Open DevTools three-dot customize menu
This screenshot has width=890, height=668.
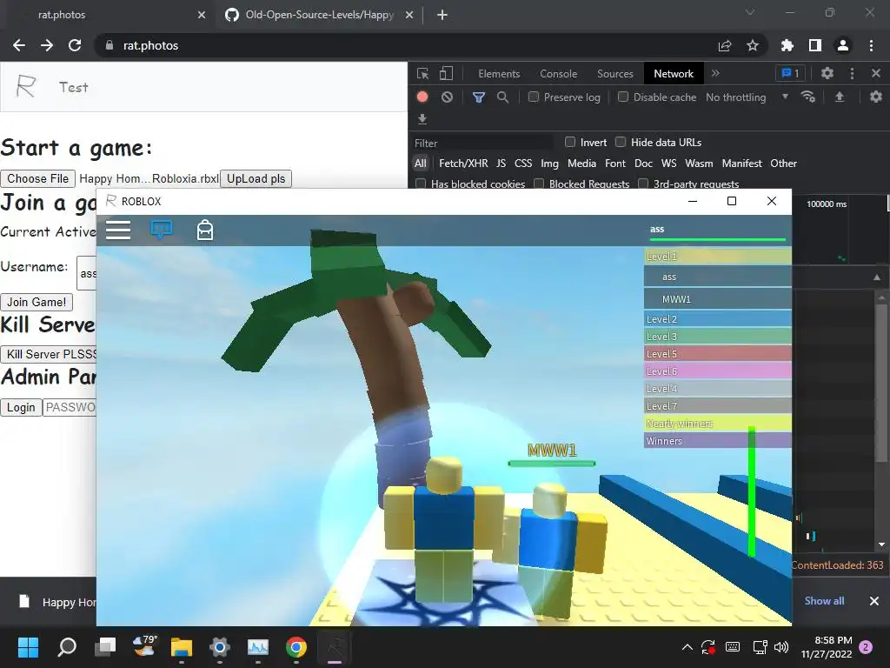tap(852, 73)
